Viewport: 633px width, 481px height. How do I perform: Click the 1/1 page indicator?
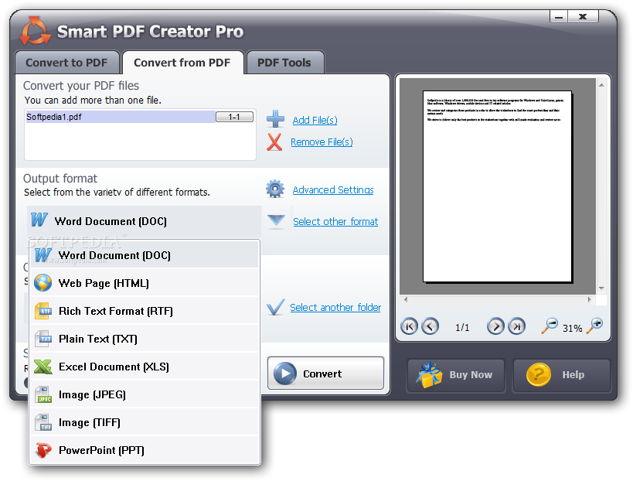[462, 328]
